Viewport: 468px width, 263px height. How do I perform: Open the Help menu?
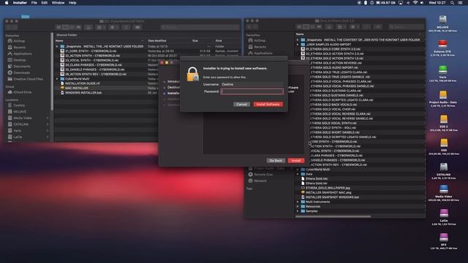pos(72,3)
